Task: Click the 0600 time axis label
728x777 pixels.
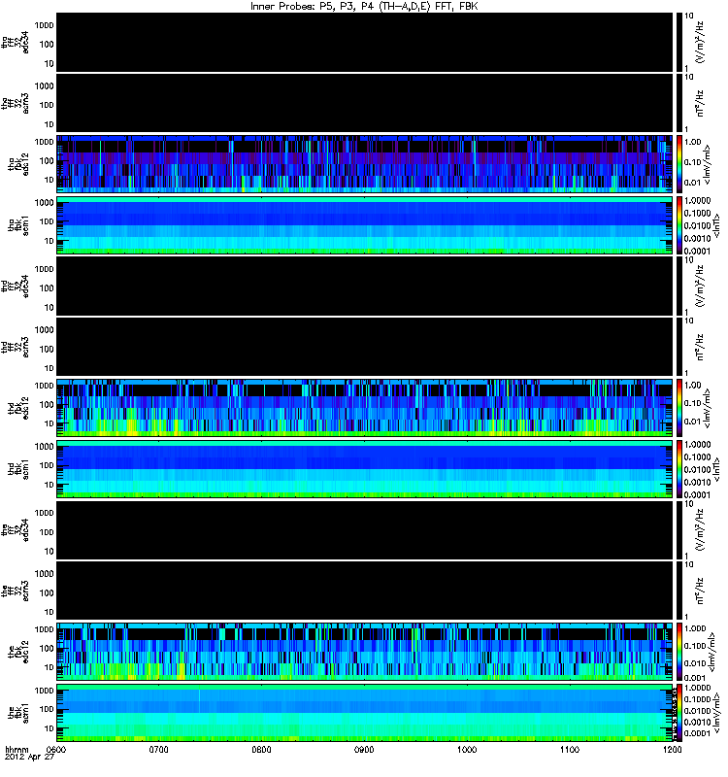Action: [56, 749]
